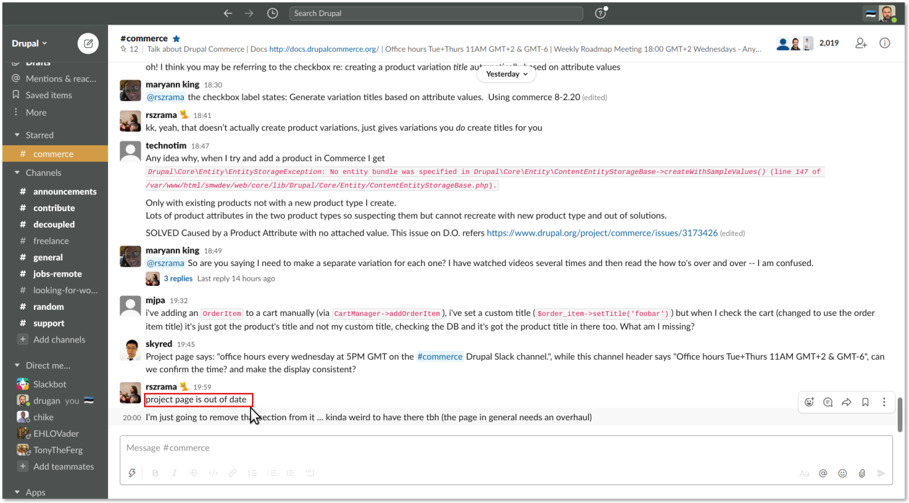Image resolution: width=909 pixels, height=503 pixels.
Task: Click the Search Drupal field
Action: click(436, 13)
